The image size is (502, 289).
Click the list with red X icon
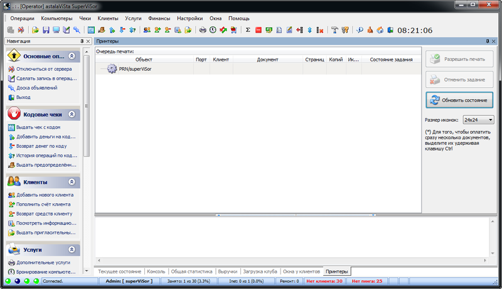coord(320,30)
